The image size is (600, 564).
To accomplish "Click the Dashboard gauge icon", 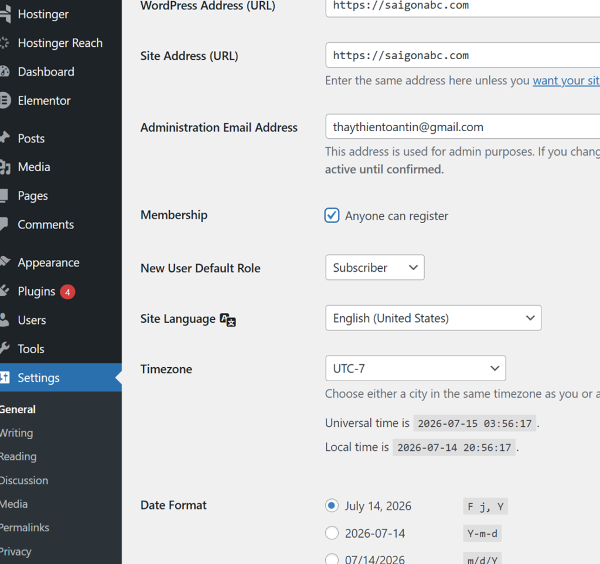I will point(5,71).
